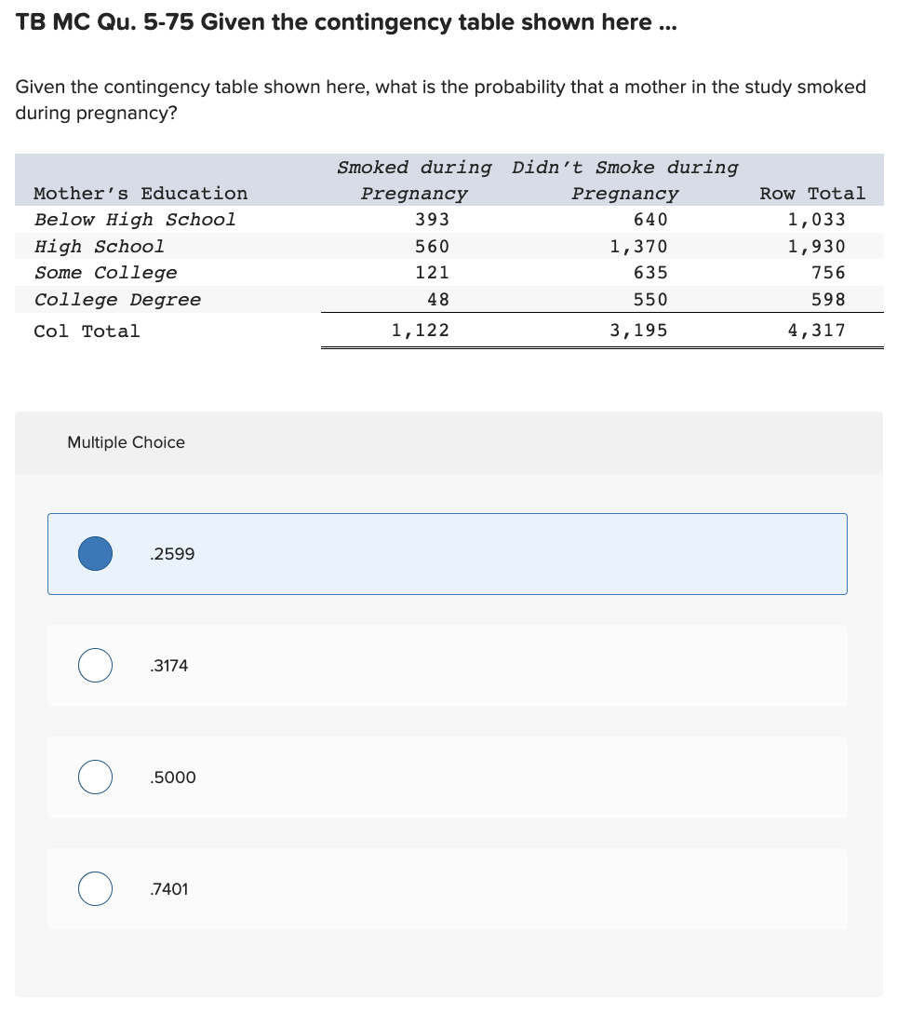This screenshot has height=1014, width=897.
Task: Click the College Degree row total 598
Action: pyautogui.click(x=829, y=299)
